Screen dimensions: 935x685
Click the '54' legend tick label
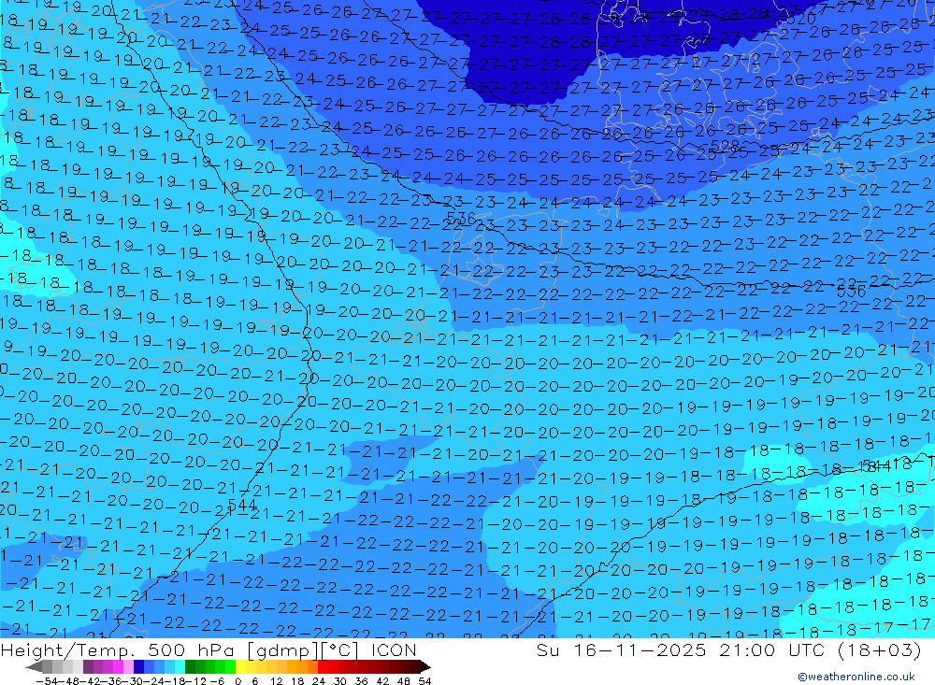(424, 681)
